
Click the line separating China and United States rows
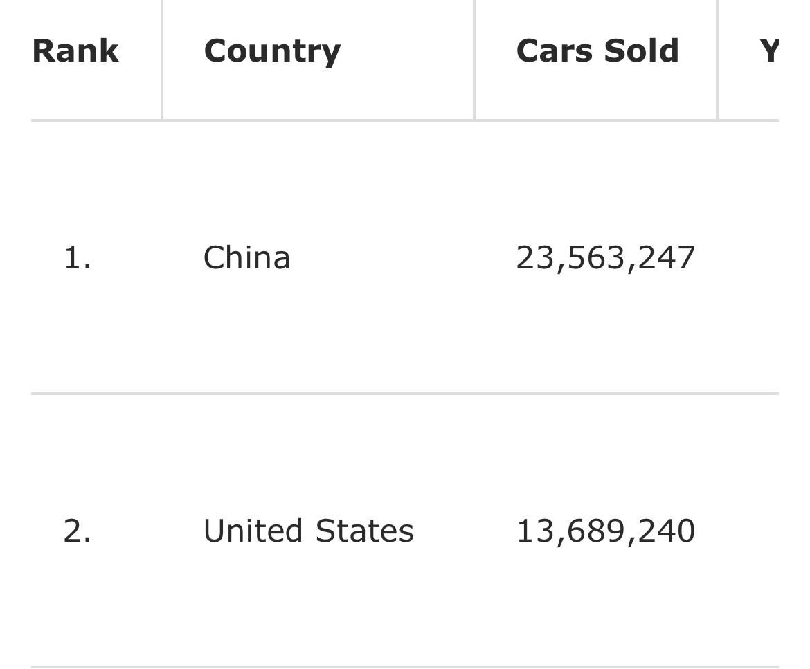tap(405, 394)
